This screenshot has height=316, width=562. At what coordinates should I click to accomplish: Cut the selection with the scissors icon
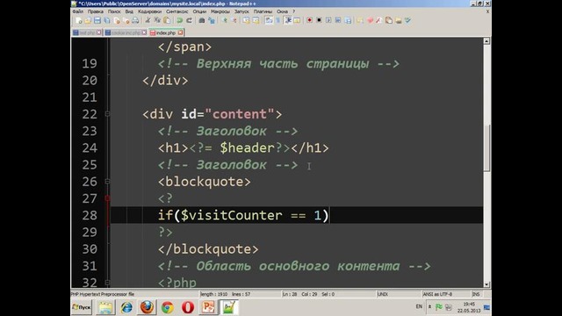pyautogui.click(x=148, y=20)
